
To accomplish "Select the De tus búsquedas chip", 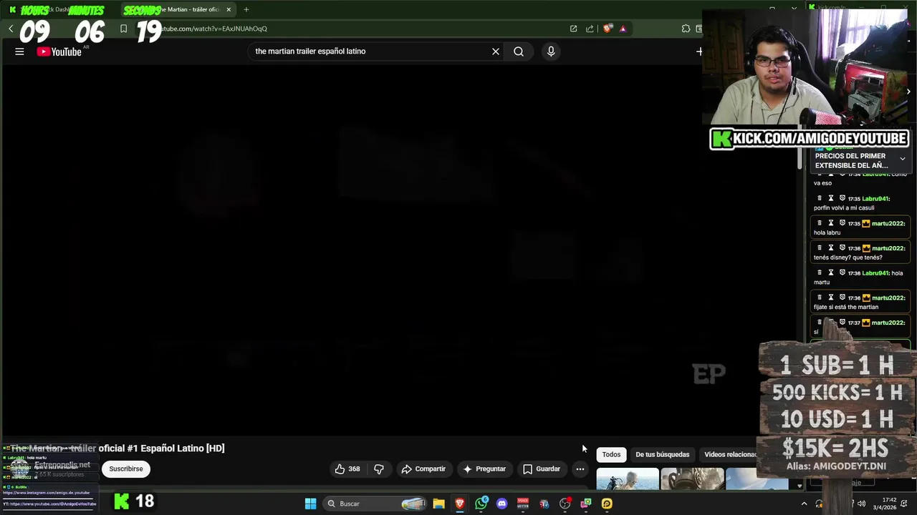I will (663, 455).
